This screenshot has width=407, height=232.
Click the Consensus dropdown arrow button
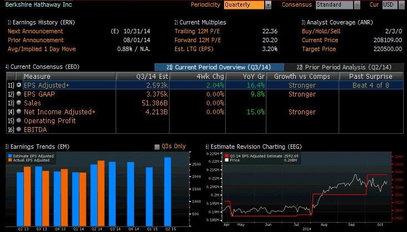tap(357, 5)
